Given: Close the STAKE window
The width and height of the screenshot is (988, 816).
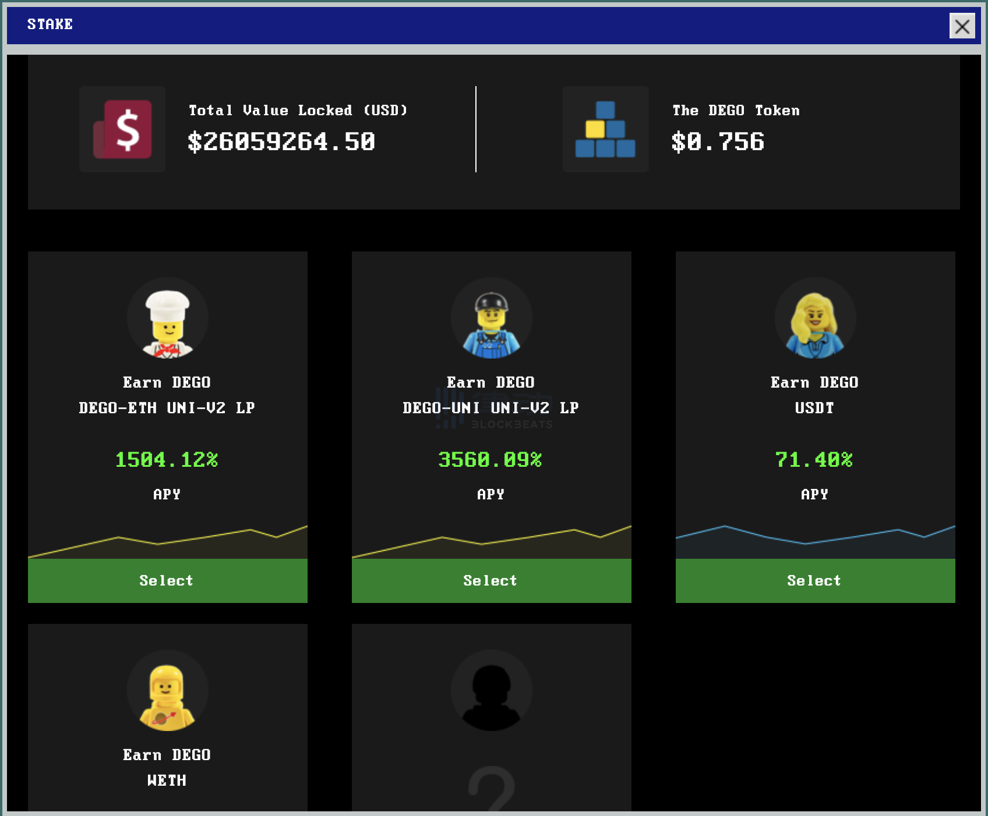Looking at the screenshot, I should click(x=962, y=26).
